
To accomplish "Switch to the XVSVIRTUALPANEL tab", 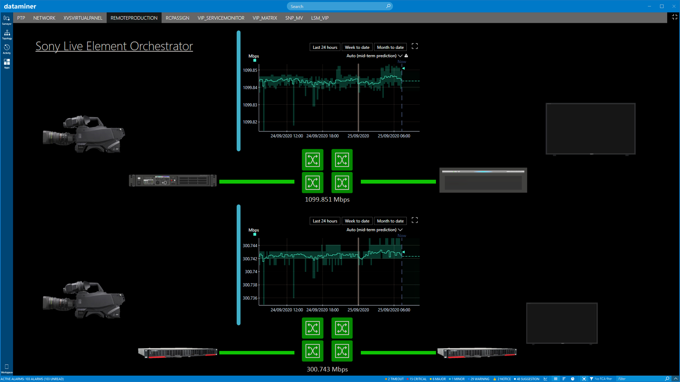I will coord(83,18).
